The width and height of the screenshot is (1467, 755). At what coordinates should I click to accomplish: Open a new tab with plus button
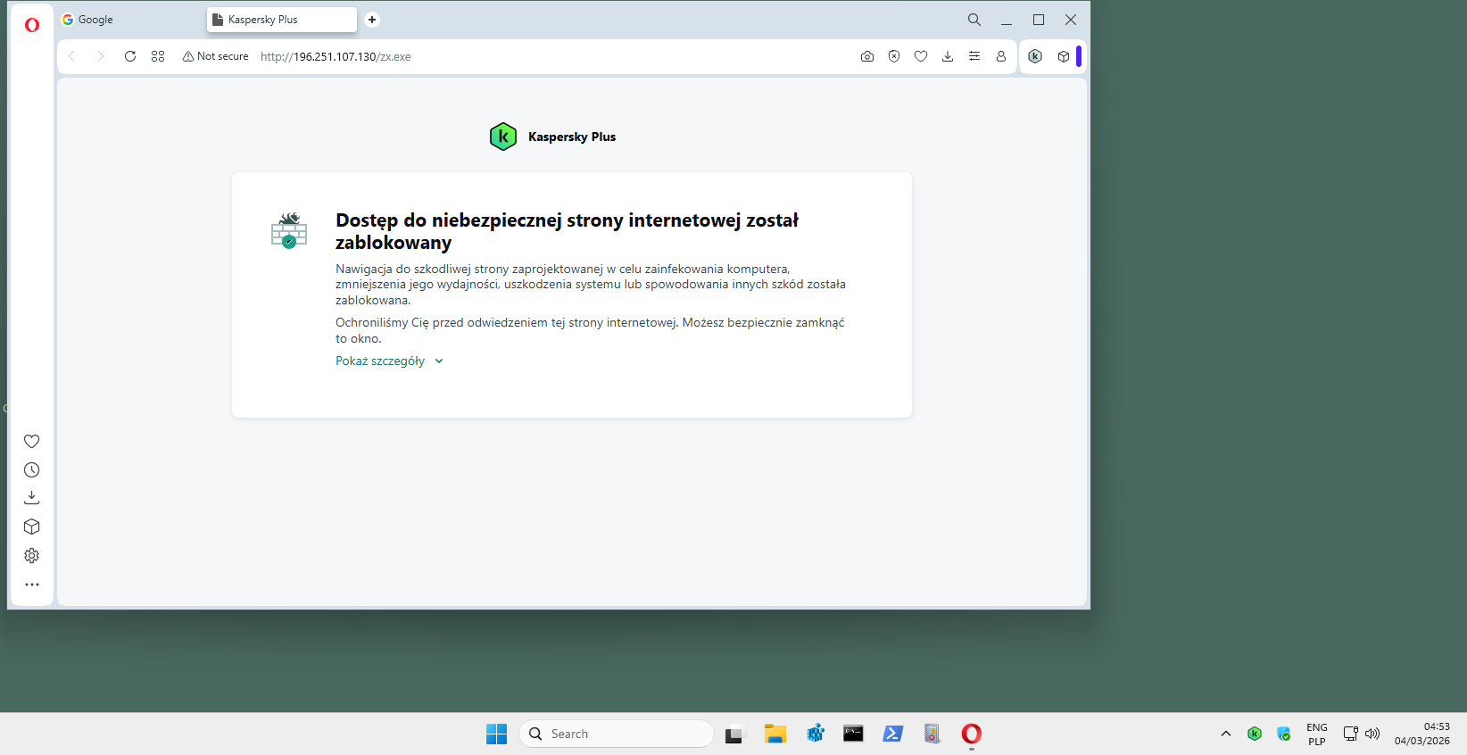[372, 20]
